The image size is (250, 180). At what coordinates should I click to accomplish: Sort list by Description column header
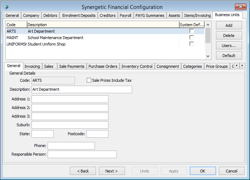(103, 25)
